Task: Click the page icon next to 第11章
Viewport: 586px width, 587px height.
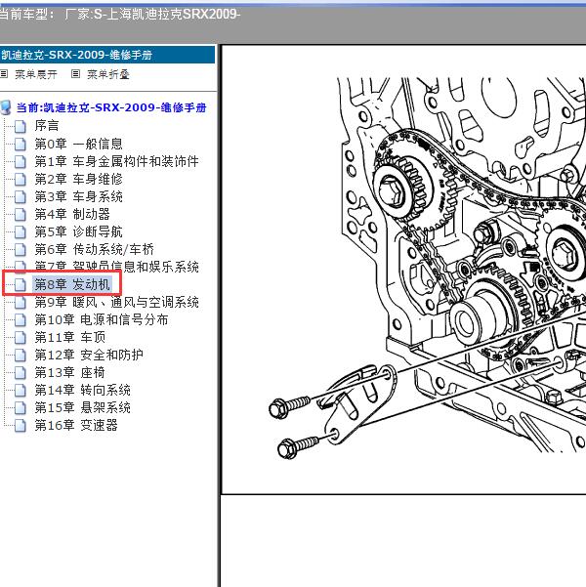Action: [x=21, y=338]
